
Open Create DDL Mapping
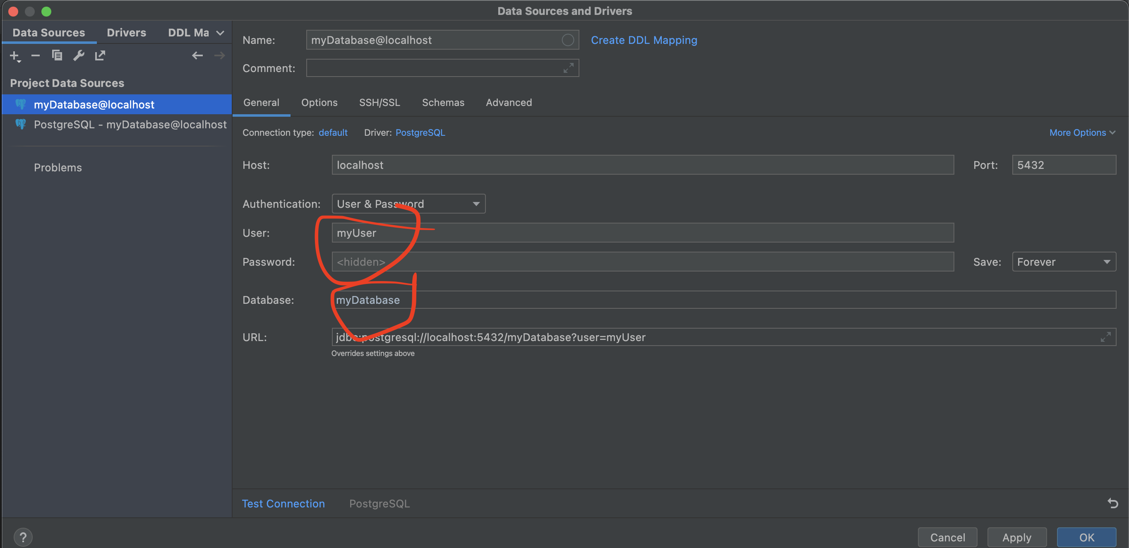[x=644, y=40]
